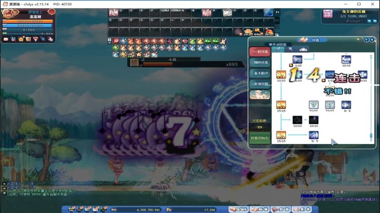This screenshot has height=213, width=380.
Task: Switch to the 輔助技能 tab
Action: coord(260,62)
